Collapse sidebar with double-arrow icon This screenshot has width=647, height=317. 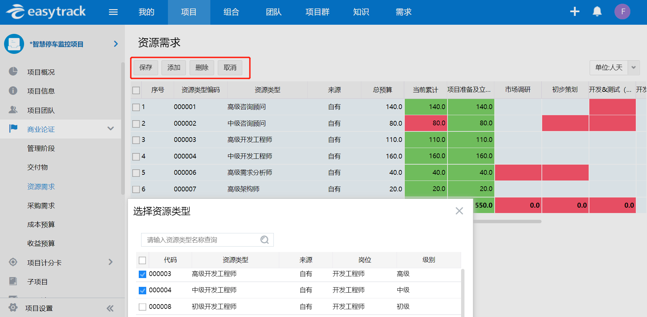pyautogui.click(x=110, y=308)
